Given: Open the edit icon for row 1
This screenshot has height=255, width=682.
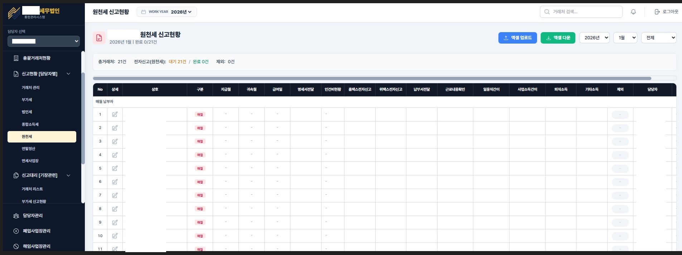Looking at the screenshot, I should point(115,114).
